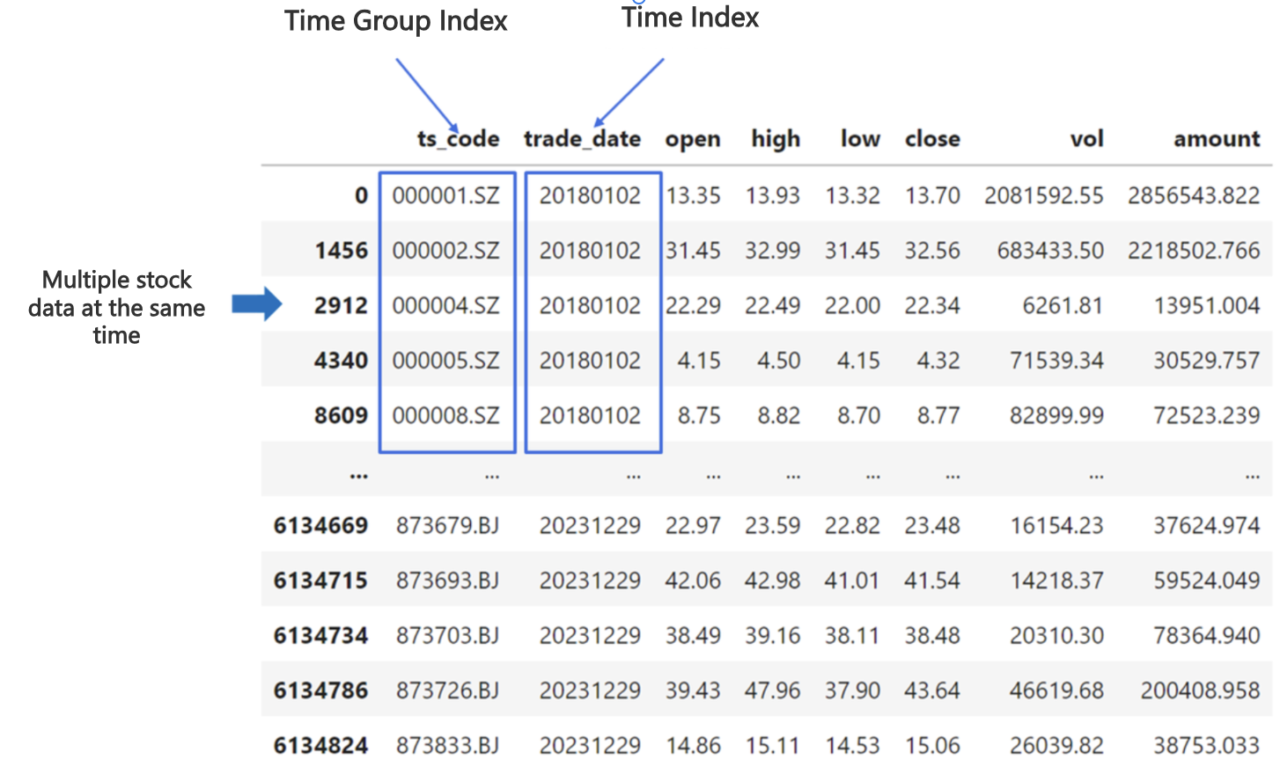This screenshot has height=760, width=1280.
Task: Select the 873833.BJ stock code cell
Action: (x=447, y=745)
